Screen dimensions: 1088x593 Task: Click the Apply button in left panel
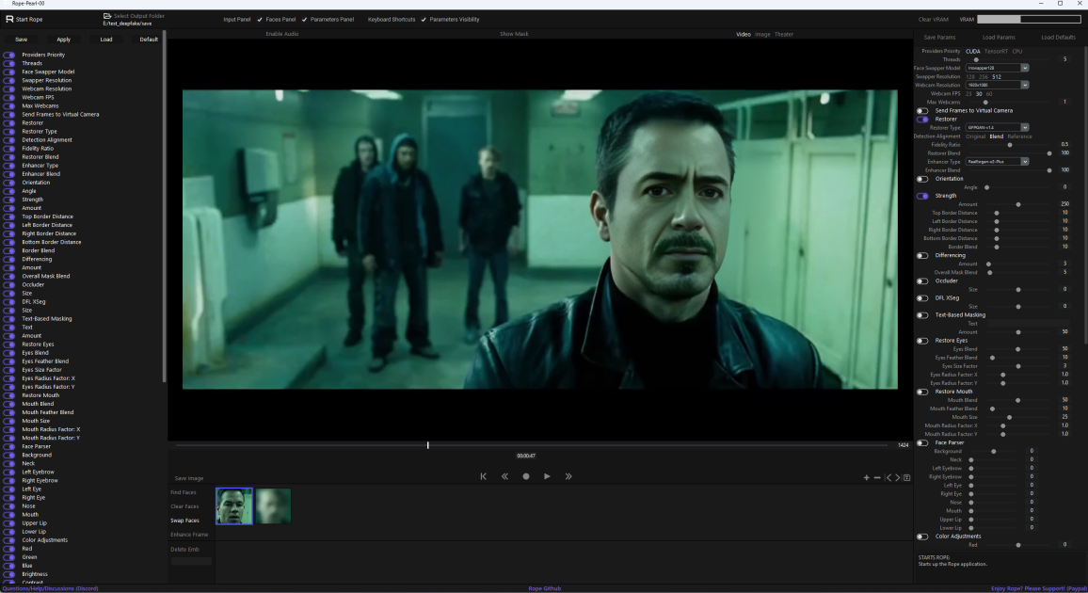(64, 40)
